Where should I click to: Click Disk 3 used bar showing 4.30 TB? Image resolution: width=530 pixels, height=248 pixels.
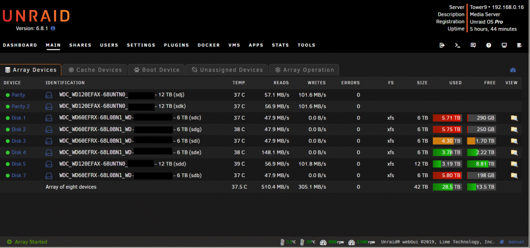click(x=447, y=141)
